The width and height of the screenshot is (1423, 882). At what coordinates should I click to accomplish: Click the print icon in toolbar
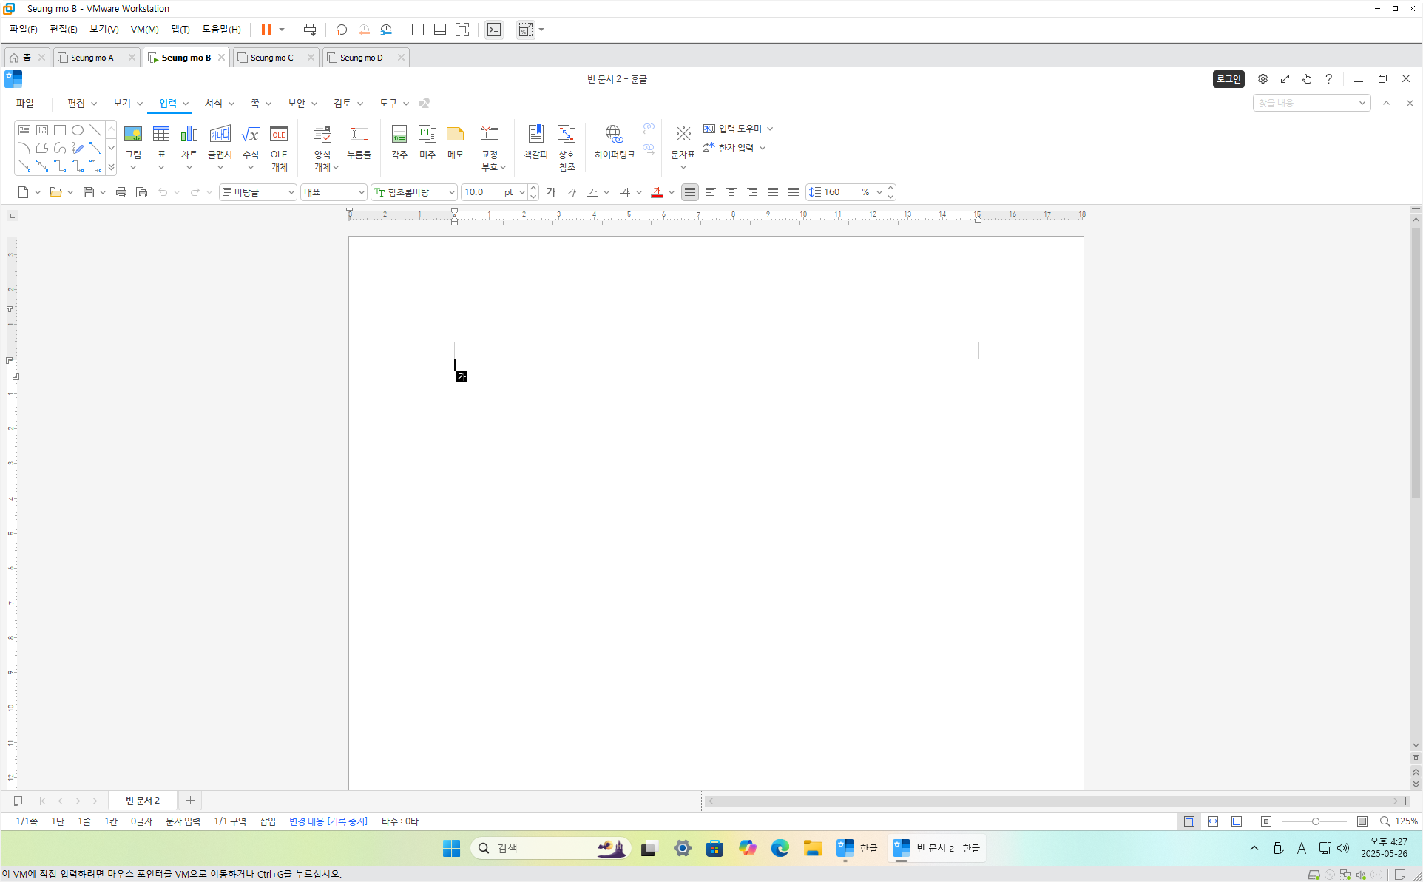(x=121, y=192)
